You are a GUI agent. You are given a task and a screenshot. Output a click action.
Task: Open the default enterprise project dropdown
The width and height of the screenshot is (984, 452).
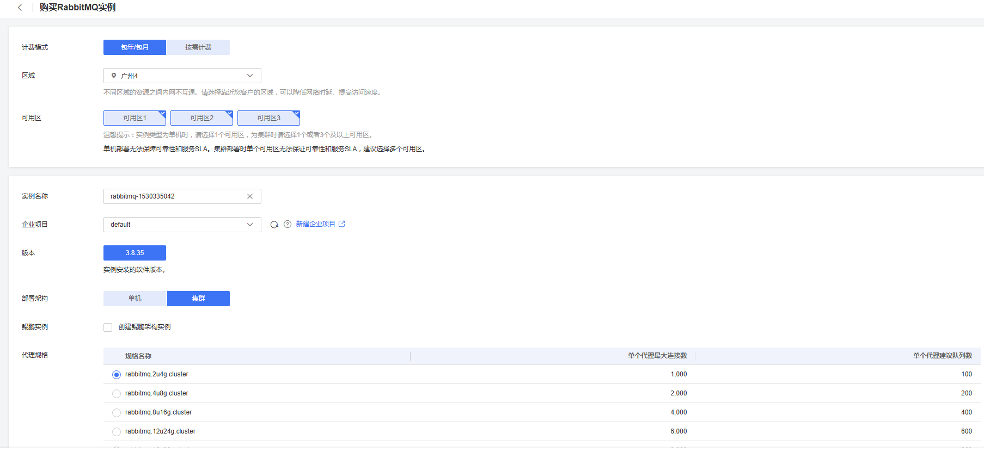coord(182,225)
